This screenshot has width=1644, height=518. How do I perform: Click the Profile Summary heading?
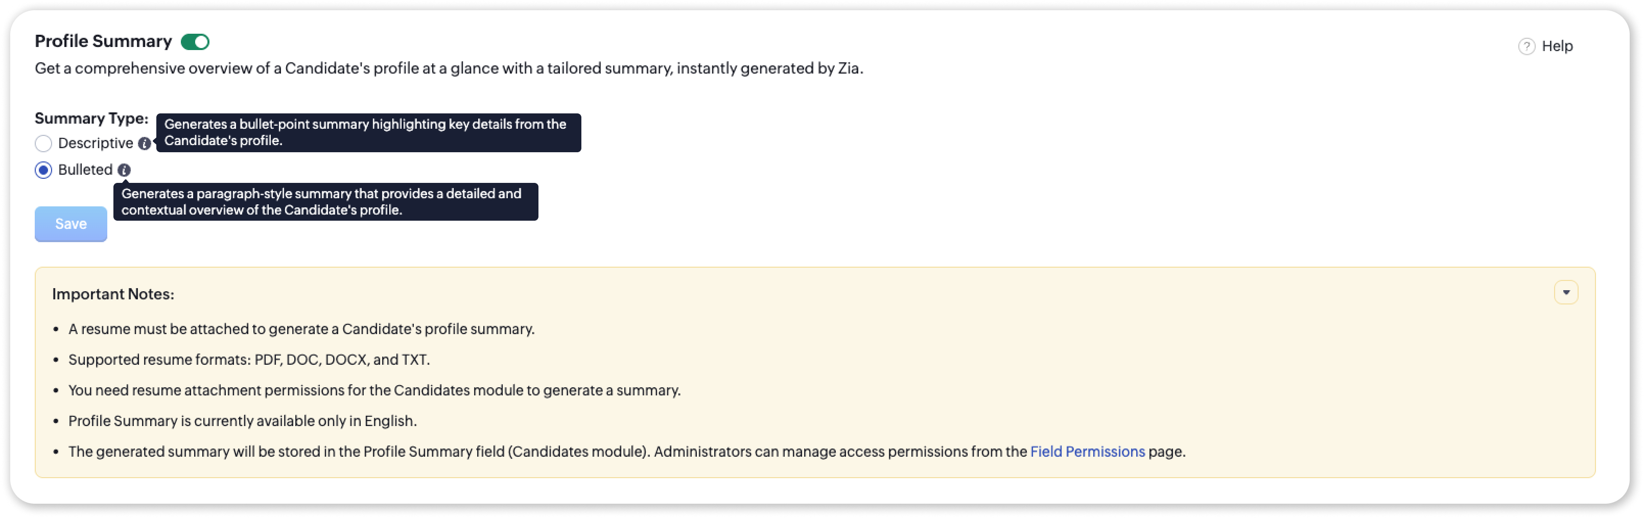(103, 41)
